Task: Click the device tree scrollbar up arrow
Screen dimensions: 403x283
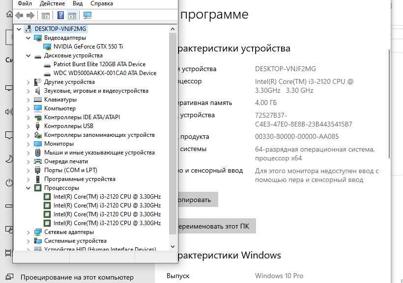Action: (173, 29)
